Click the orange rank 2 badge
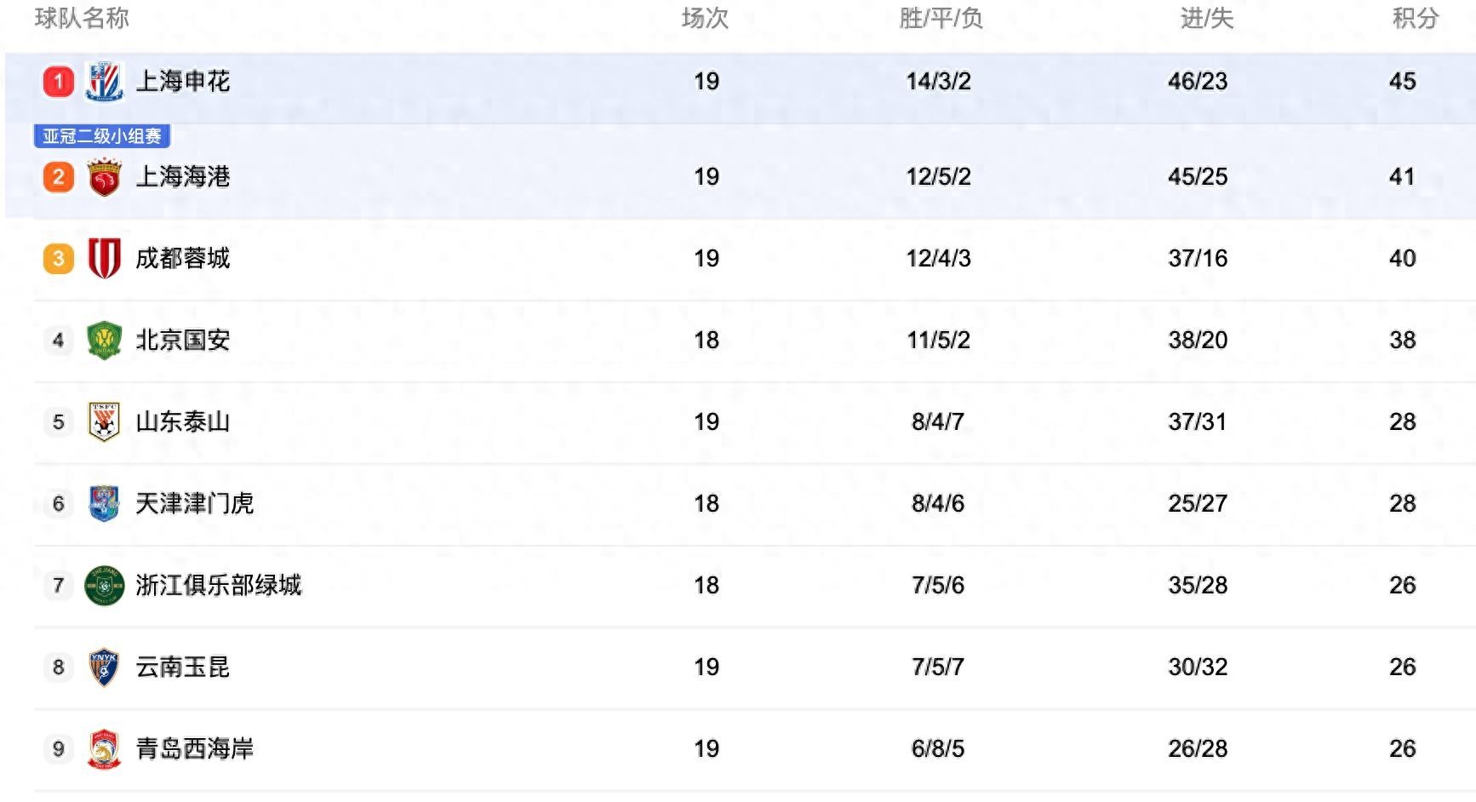This screenshot has width=1476, height=802. click(59, 177)
